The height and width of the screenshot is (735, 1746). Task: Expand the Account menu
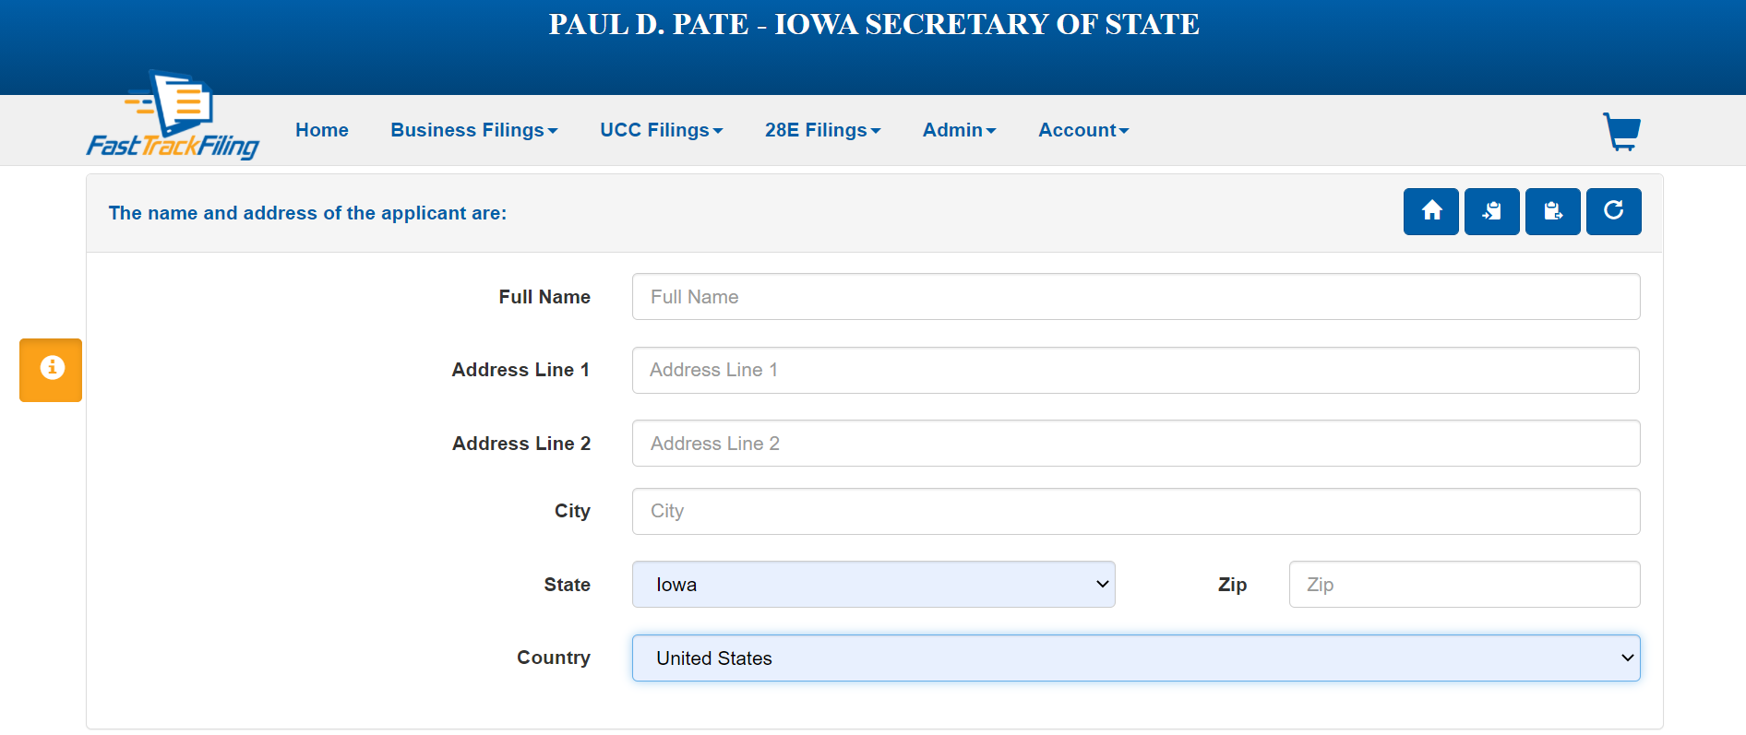click(x=1083, y=130)
